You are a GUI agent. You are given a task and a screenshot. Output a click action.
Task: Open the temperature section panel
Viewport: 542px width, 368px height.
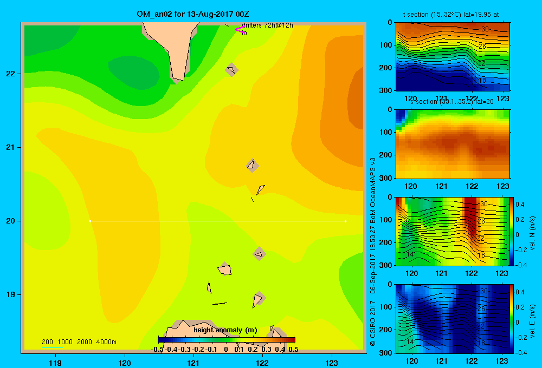[453, 57]
